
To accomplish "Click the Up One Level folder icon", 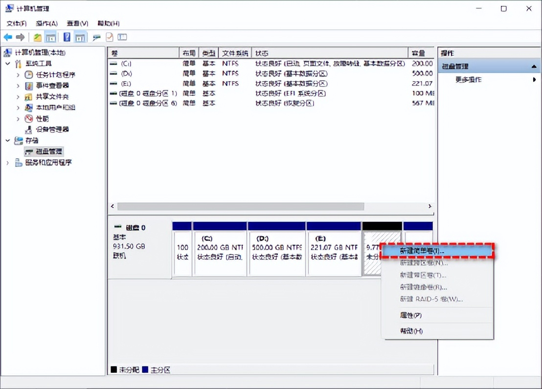I will pos(38,37).
